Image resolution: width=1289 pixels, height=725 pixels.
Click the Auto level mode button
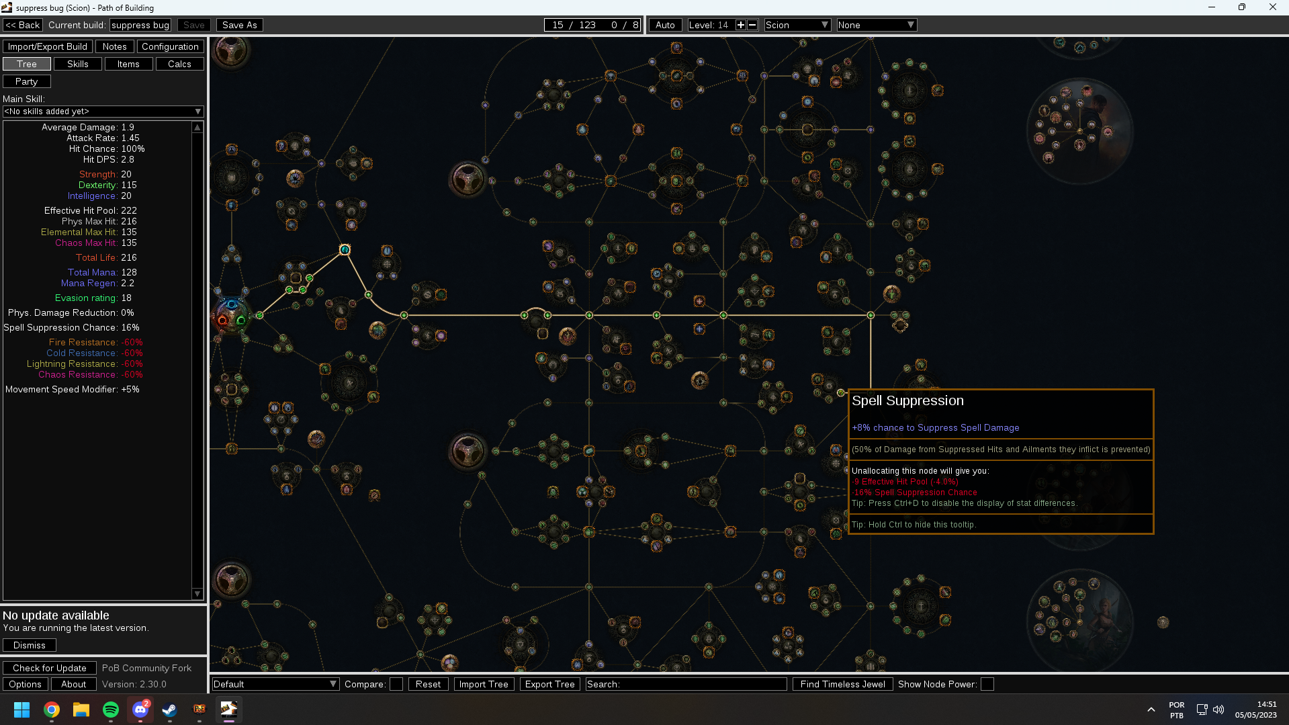click(x=665, y=25)
